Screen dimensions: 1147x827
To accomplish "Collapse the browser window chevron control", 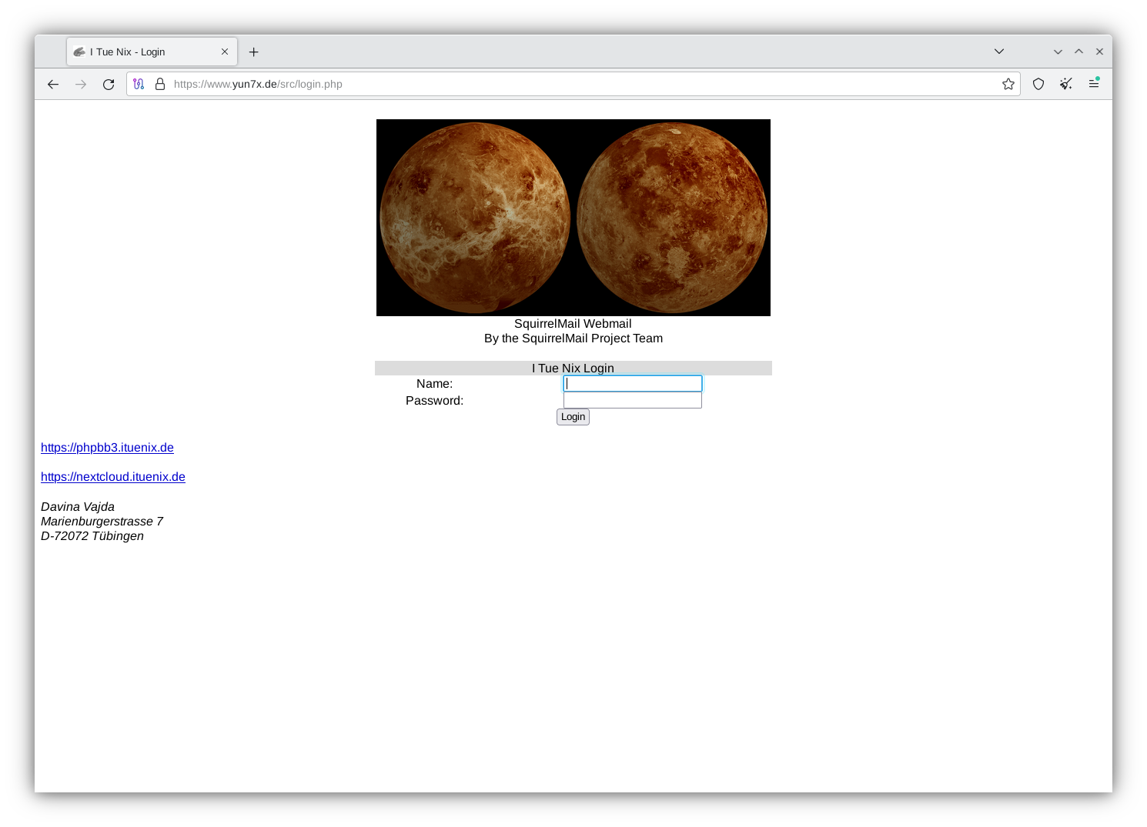I will coord(1056,51).
